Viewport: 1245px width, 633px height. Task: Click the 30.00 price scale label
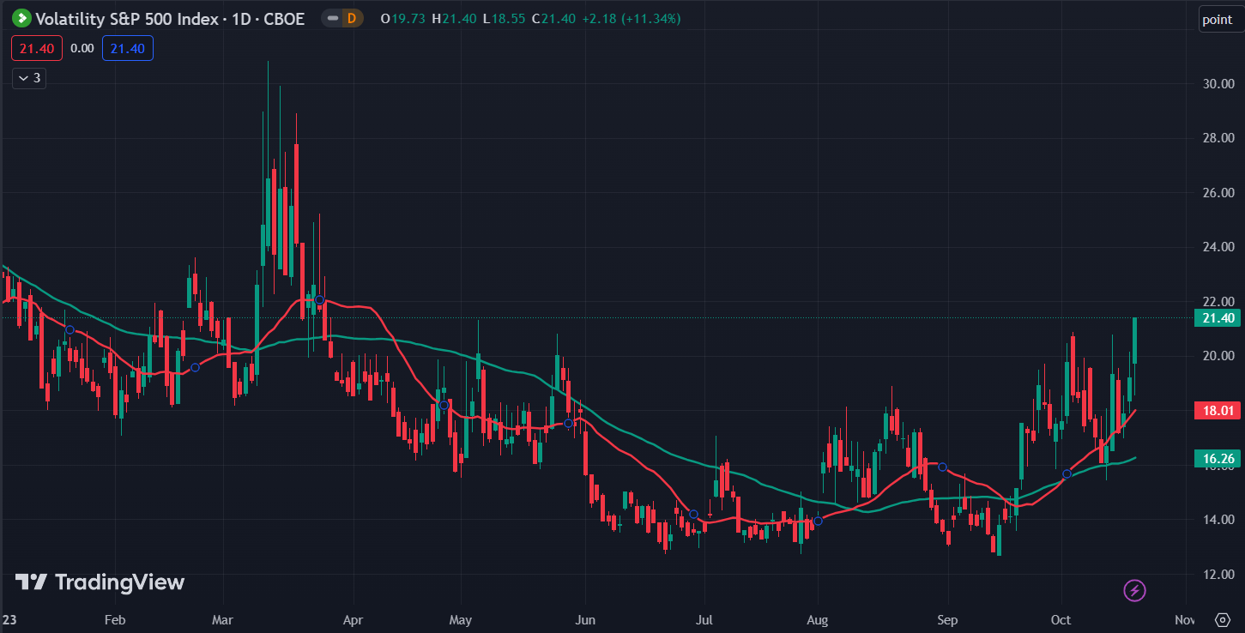1218,83
